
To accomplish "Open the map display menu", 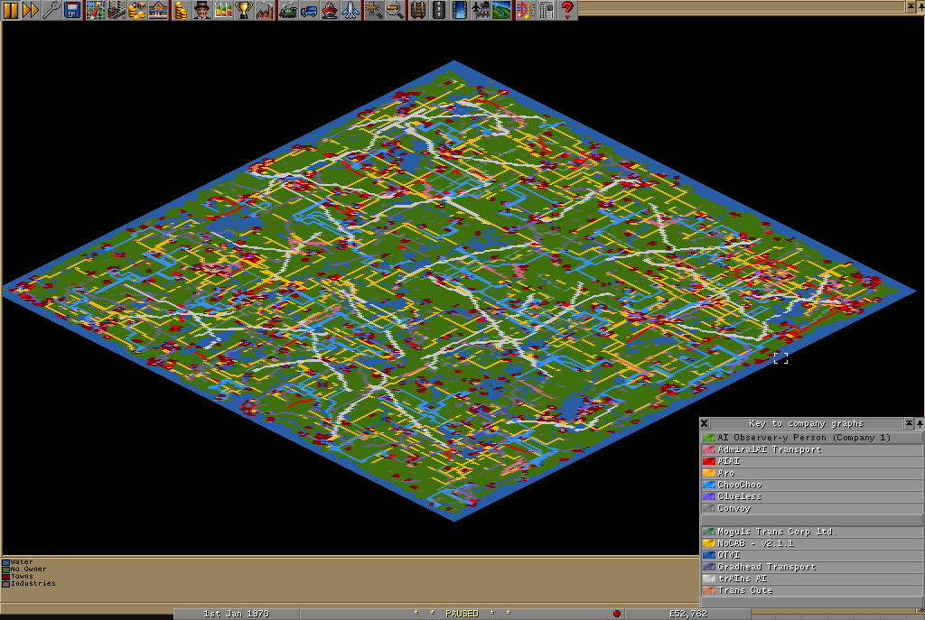I will (x=96, y=10).
